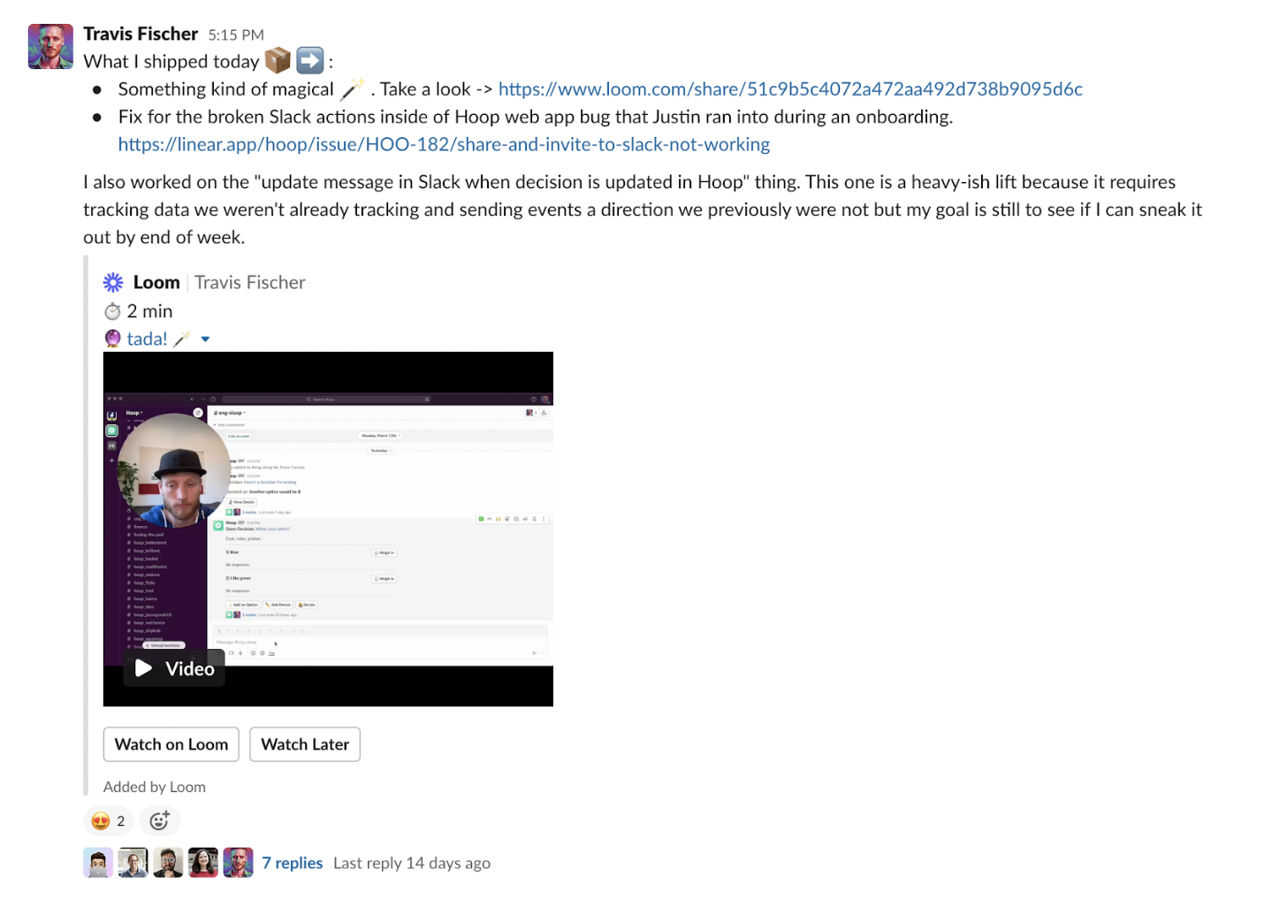Open the loom.com share link
This screenshot has height=907, width=1264.
point(790,89)
